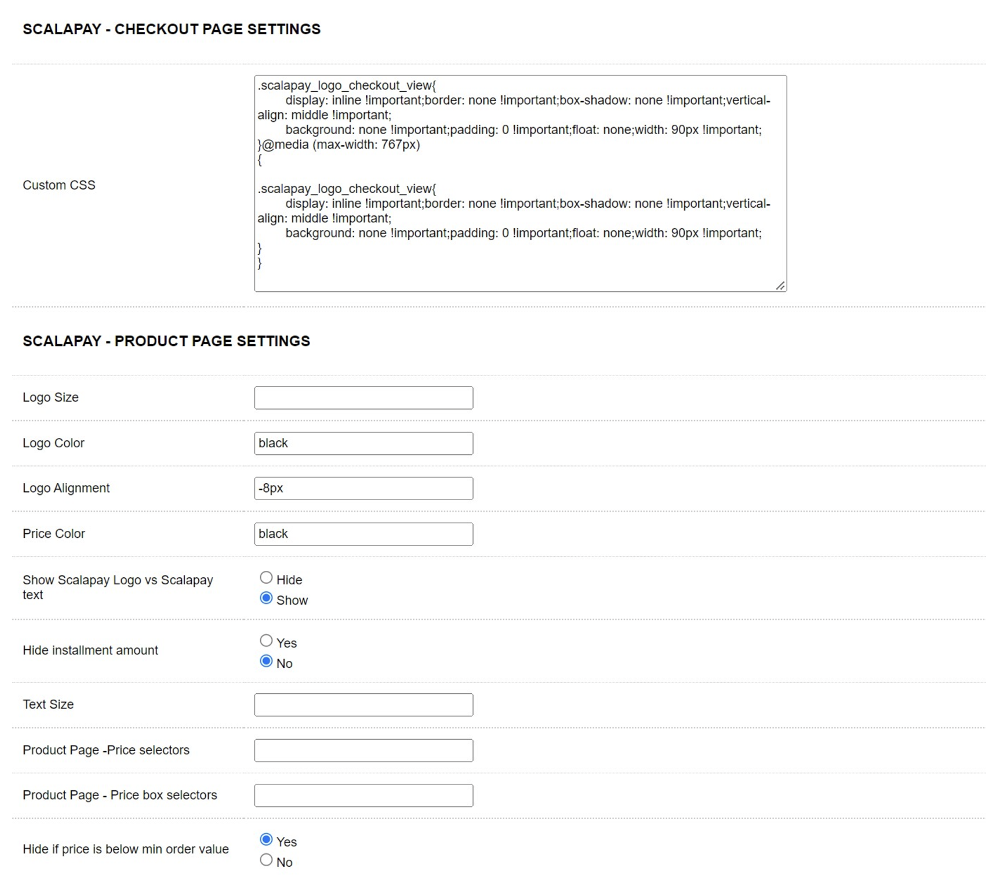Choose No for Hide installment amount
The image size is (986, 878).
(266, 661)
